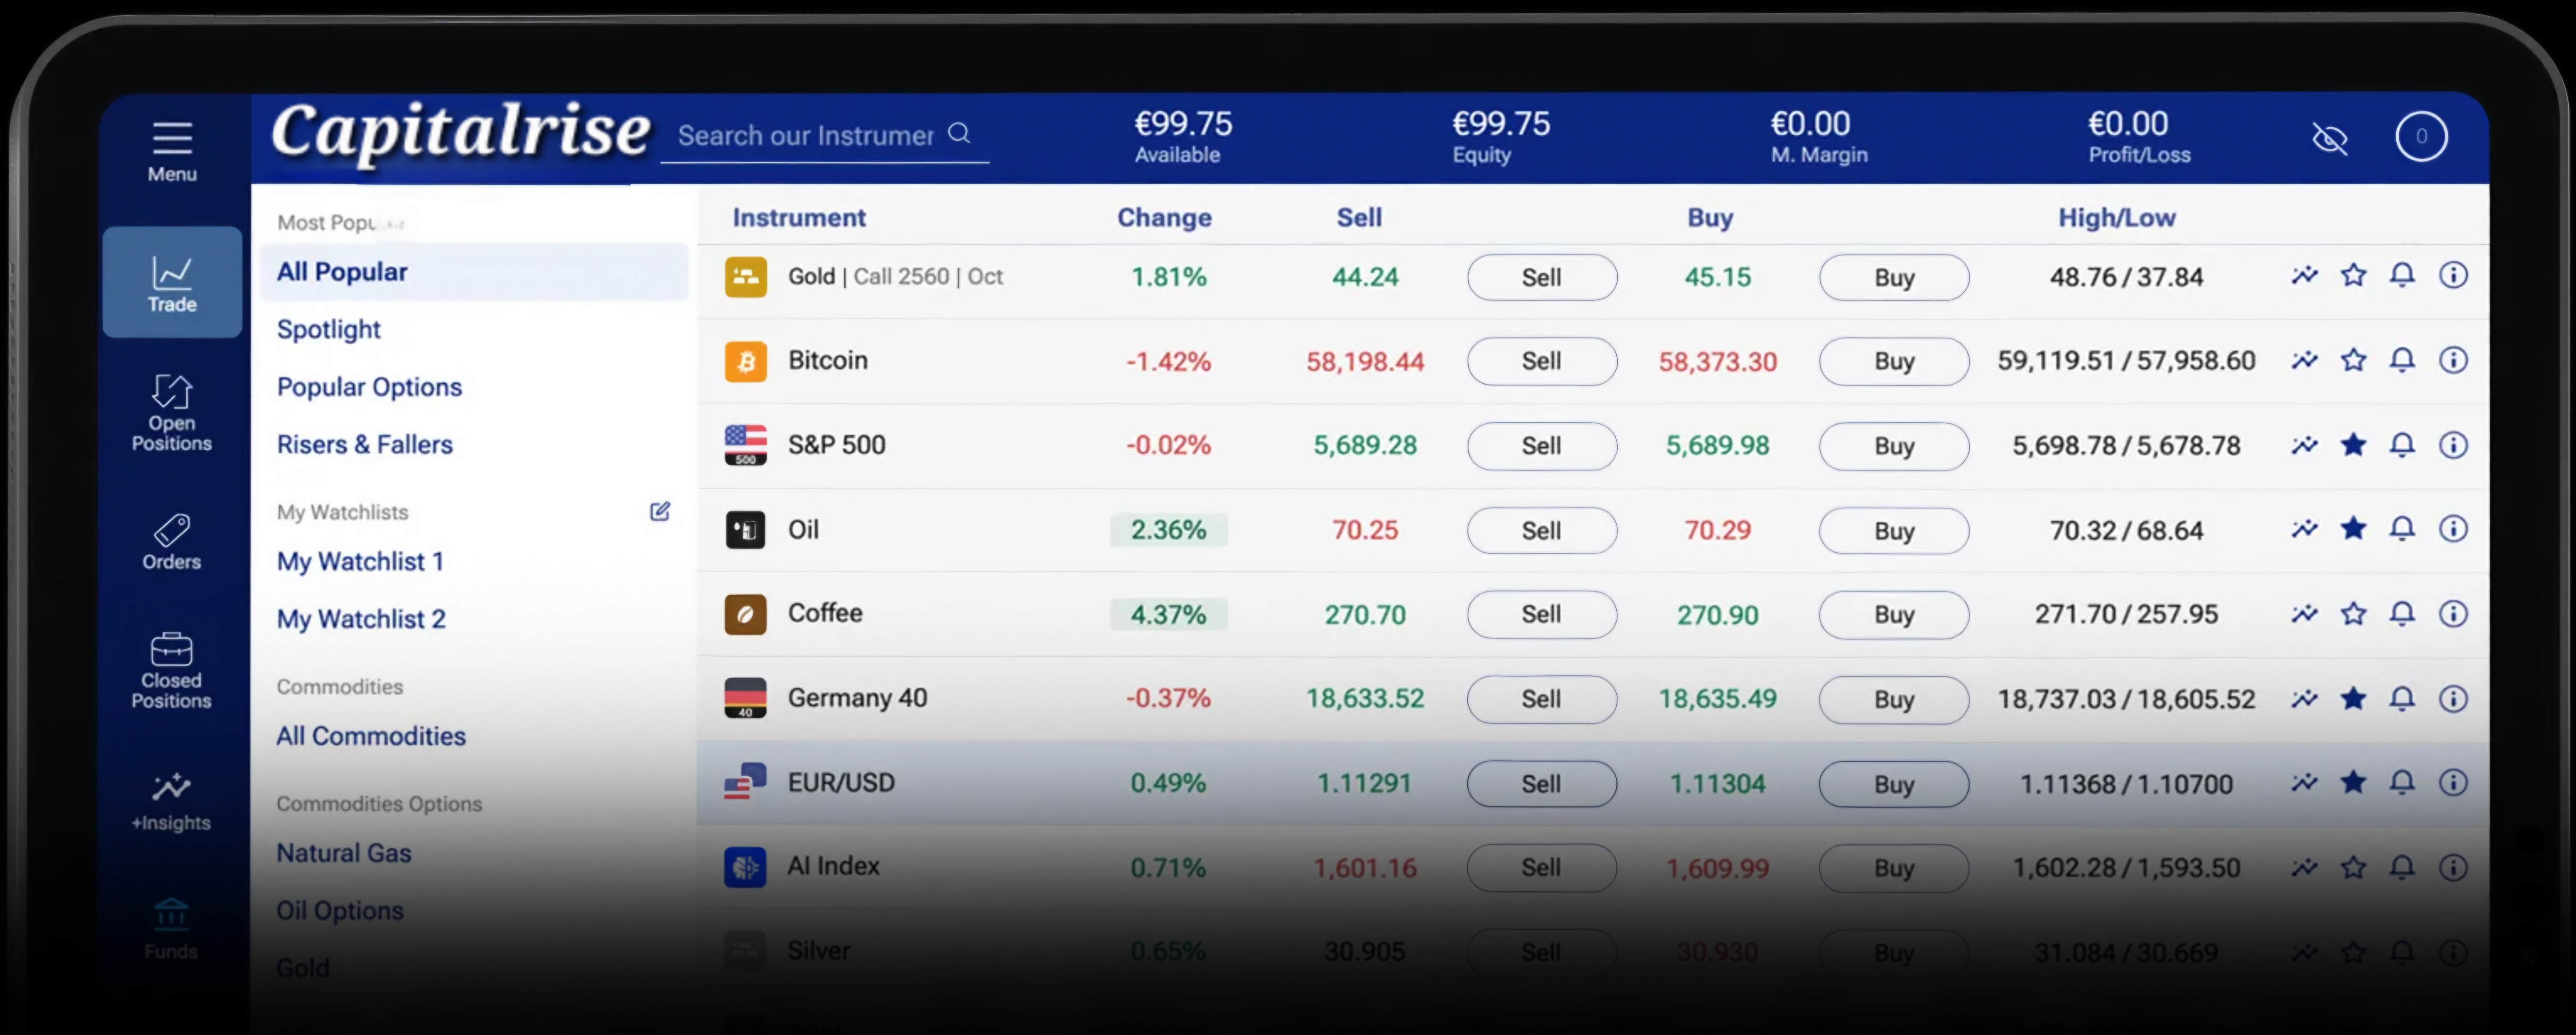Add Coffee to favorites via star
Viewport: 2576px width, 1035px height.
[x=2353, y=613]
